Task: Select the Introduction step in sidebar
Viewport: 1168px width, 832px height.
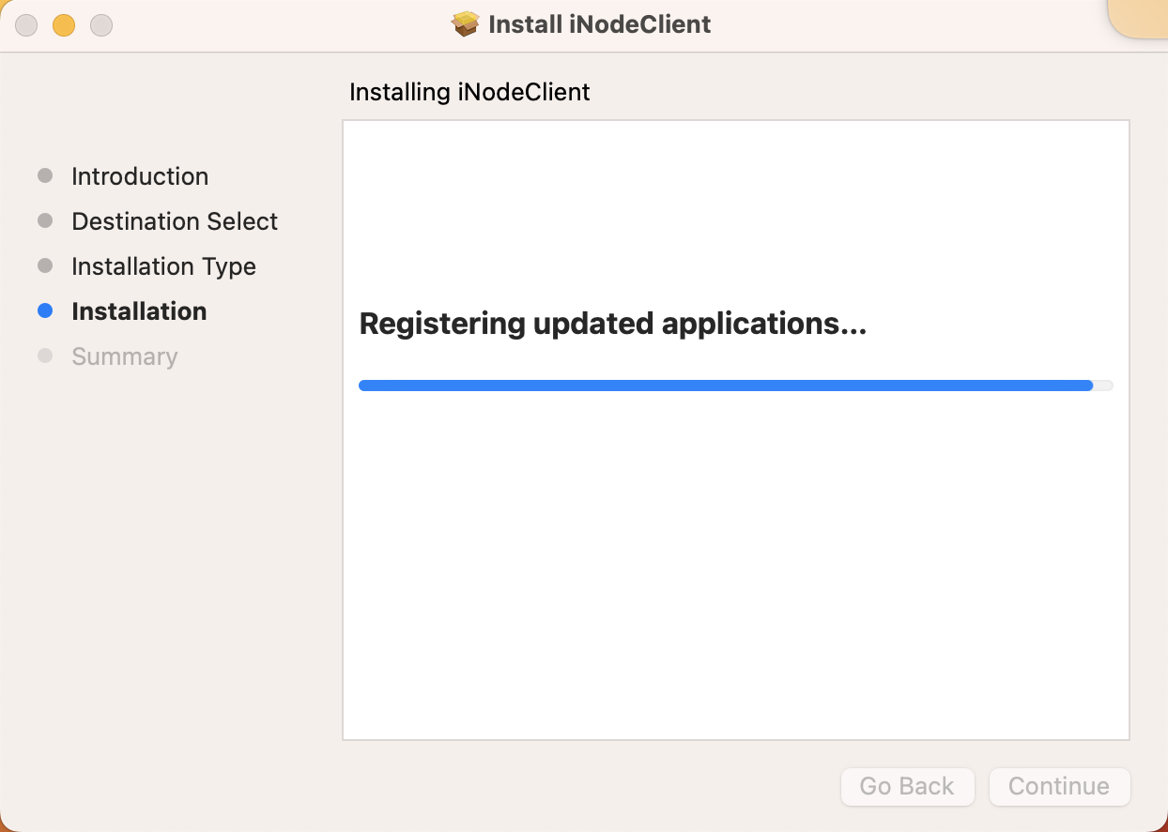Action: pyautogui.click(x=140, y=176)
